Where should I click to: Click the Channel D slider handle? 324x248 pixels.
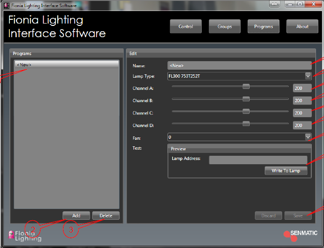coord(246,124)
